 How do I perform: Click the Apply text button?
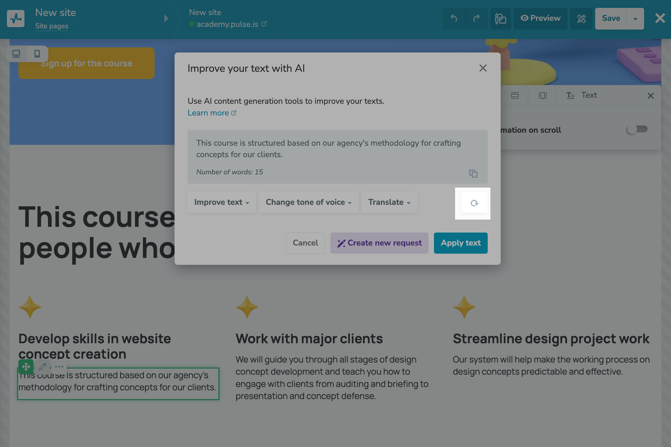tap(461, 243)
